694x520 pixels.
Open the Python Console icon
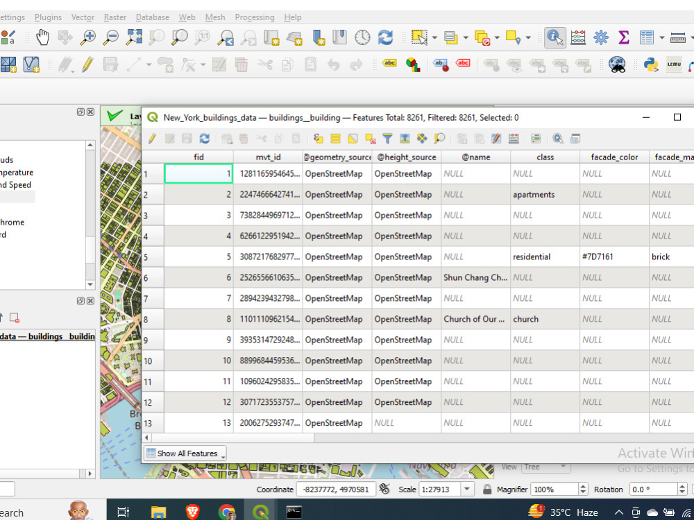point(651,65)
